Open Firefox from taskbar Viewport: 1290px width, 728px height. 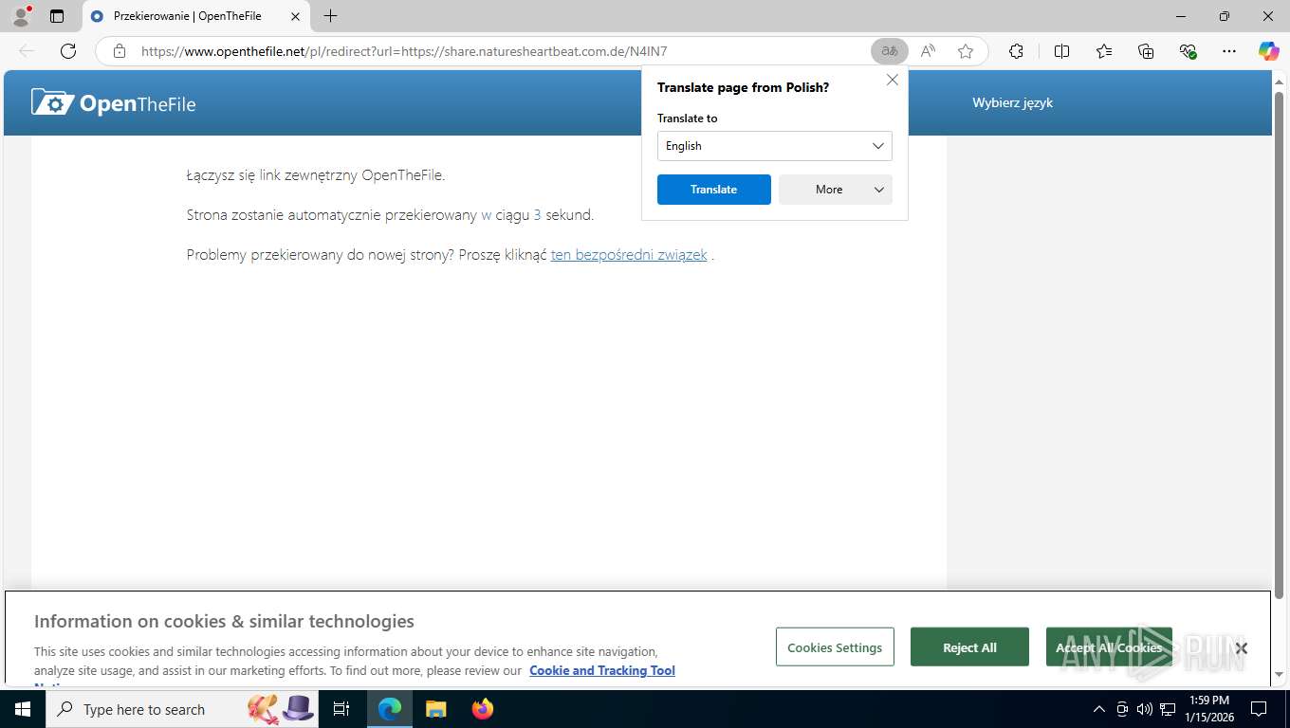(x=483, y=709)
